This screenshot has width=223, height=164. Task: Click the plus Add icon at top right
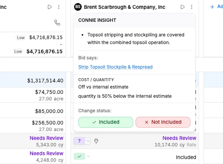point(212,7)
